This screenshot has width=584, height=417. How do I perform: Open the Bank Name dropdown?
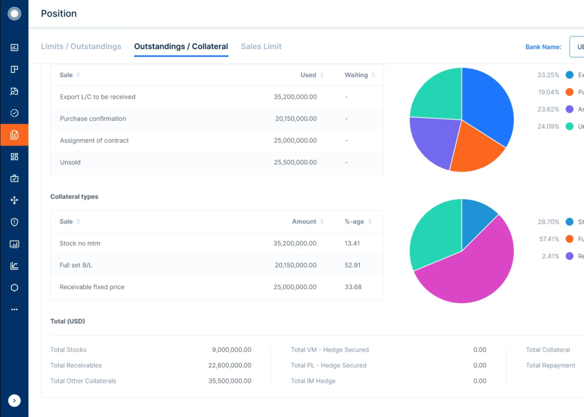[576, 47]
